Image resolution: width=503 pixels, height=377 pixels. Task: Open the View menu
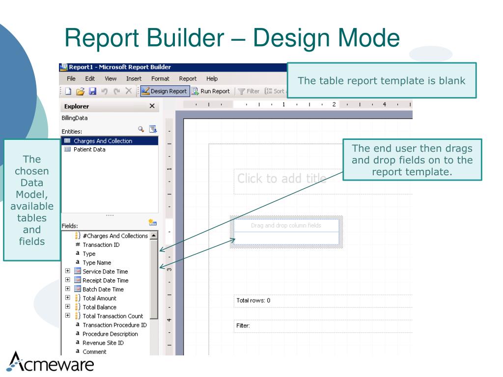click(111, 79)
